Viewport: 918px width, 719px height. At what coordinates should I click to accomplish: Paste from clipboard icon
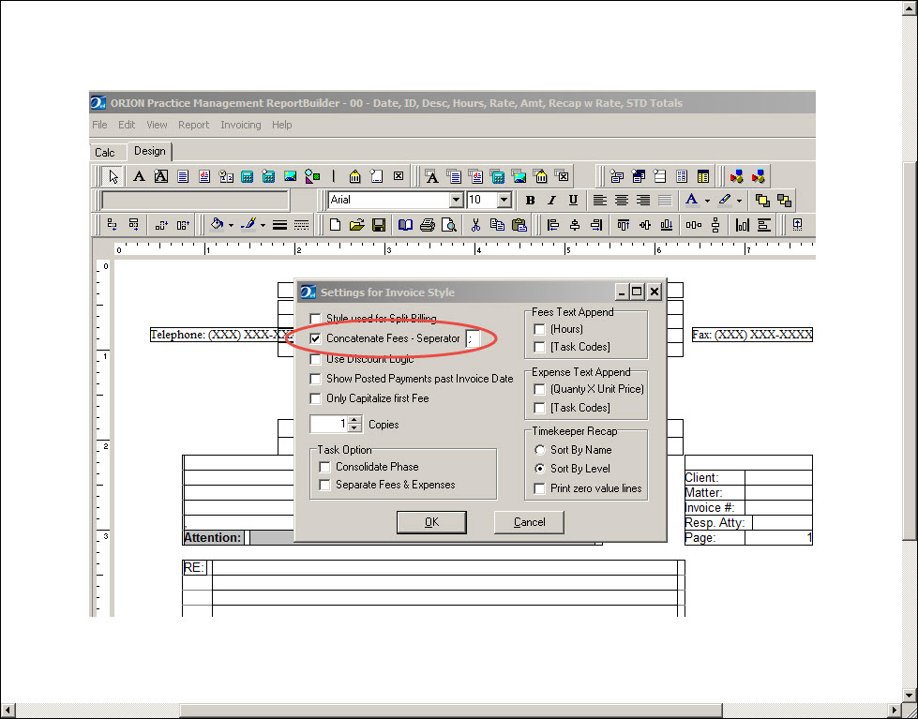click(x=519, y=225)
